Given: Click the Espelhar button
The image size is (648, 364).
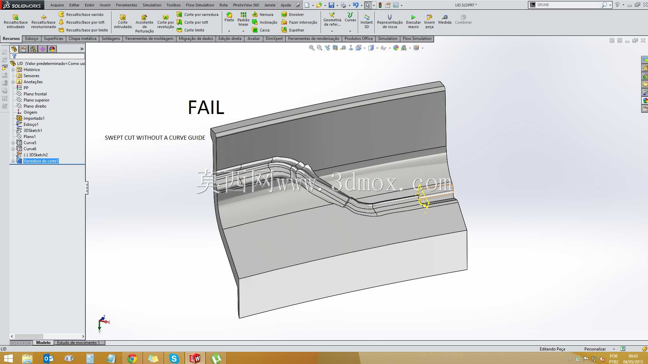Looking at the screenshot, I should coord(293,30).
